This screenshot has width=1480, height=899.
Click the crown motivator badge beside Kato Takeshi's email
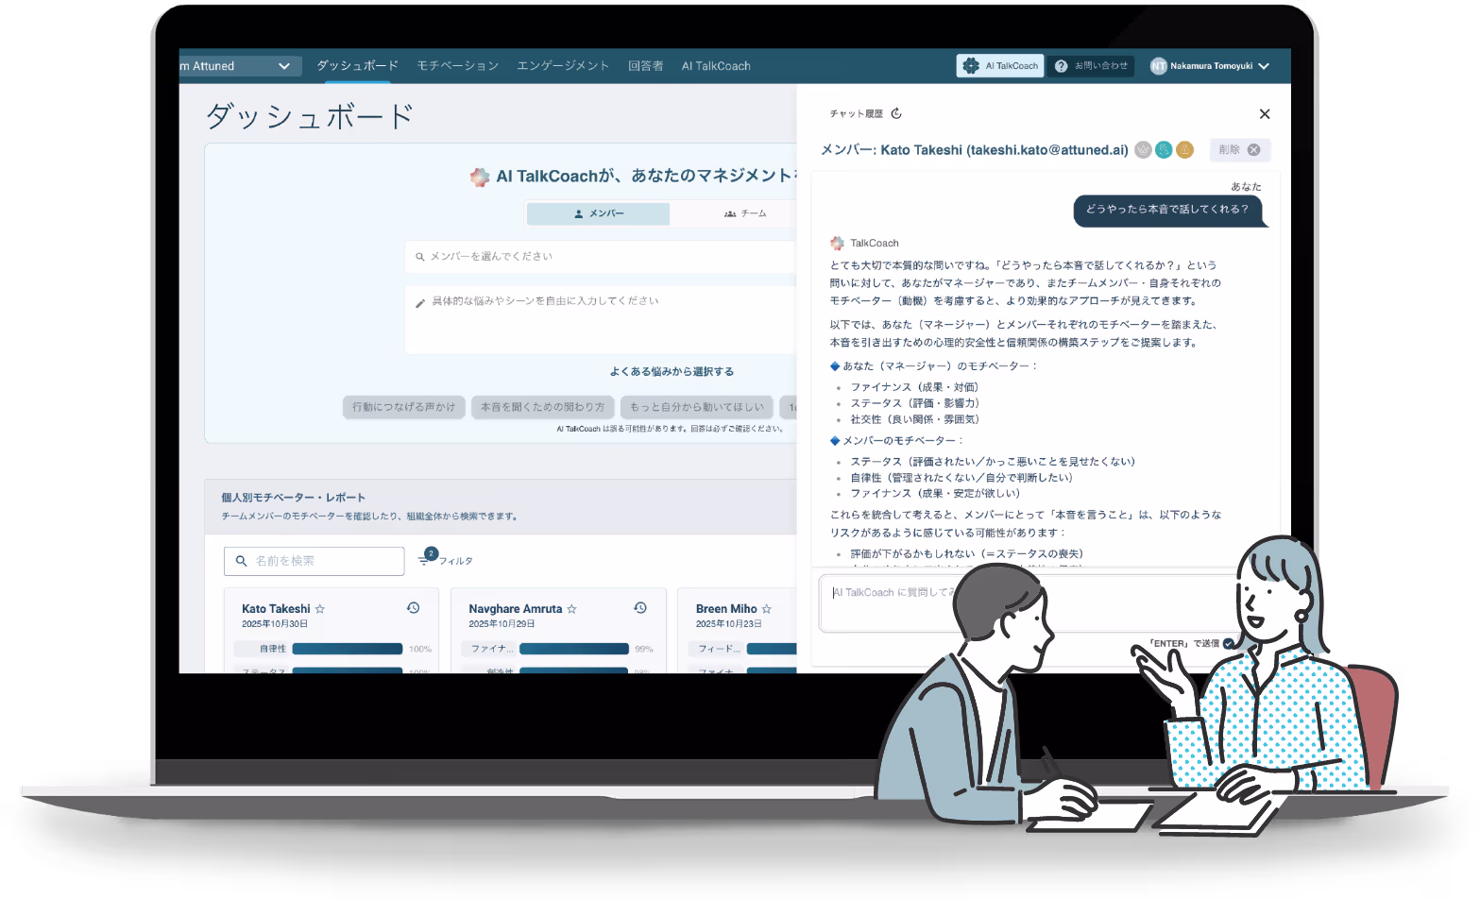[x=1142, y=149]
